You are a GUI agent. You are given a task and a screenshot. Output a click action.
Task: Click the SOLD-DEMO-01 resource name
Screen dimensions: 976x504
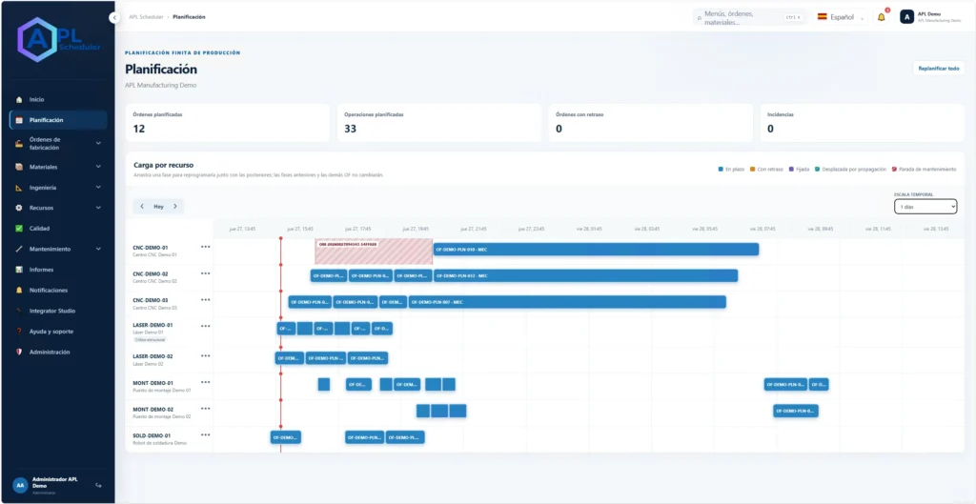point(152,435)
